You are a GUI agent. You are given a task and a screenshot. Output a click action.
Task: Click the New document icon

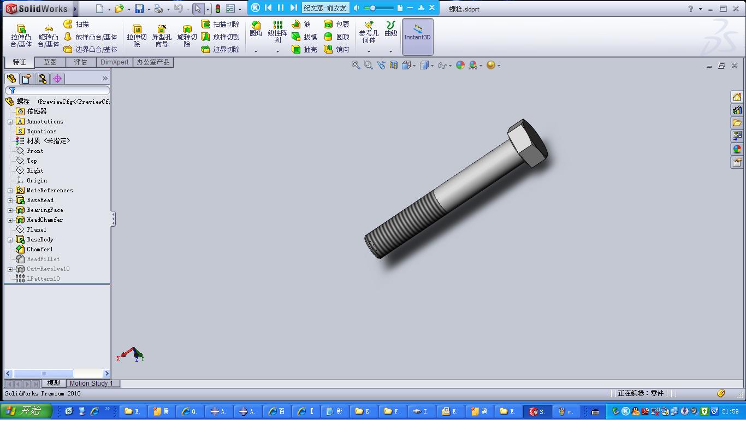click(99, 9)
